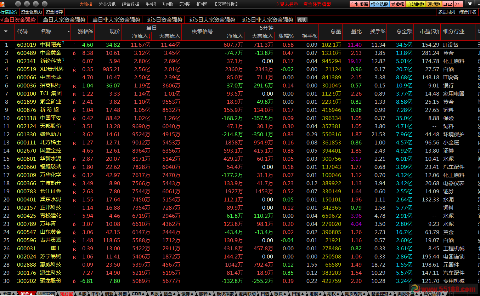Open the 大数据 menu

(86, 4)
